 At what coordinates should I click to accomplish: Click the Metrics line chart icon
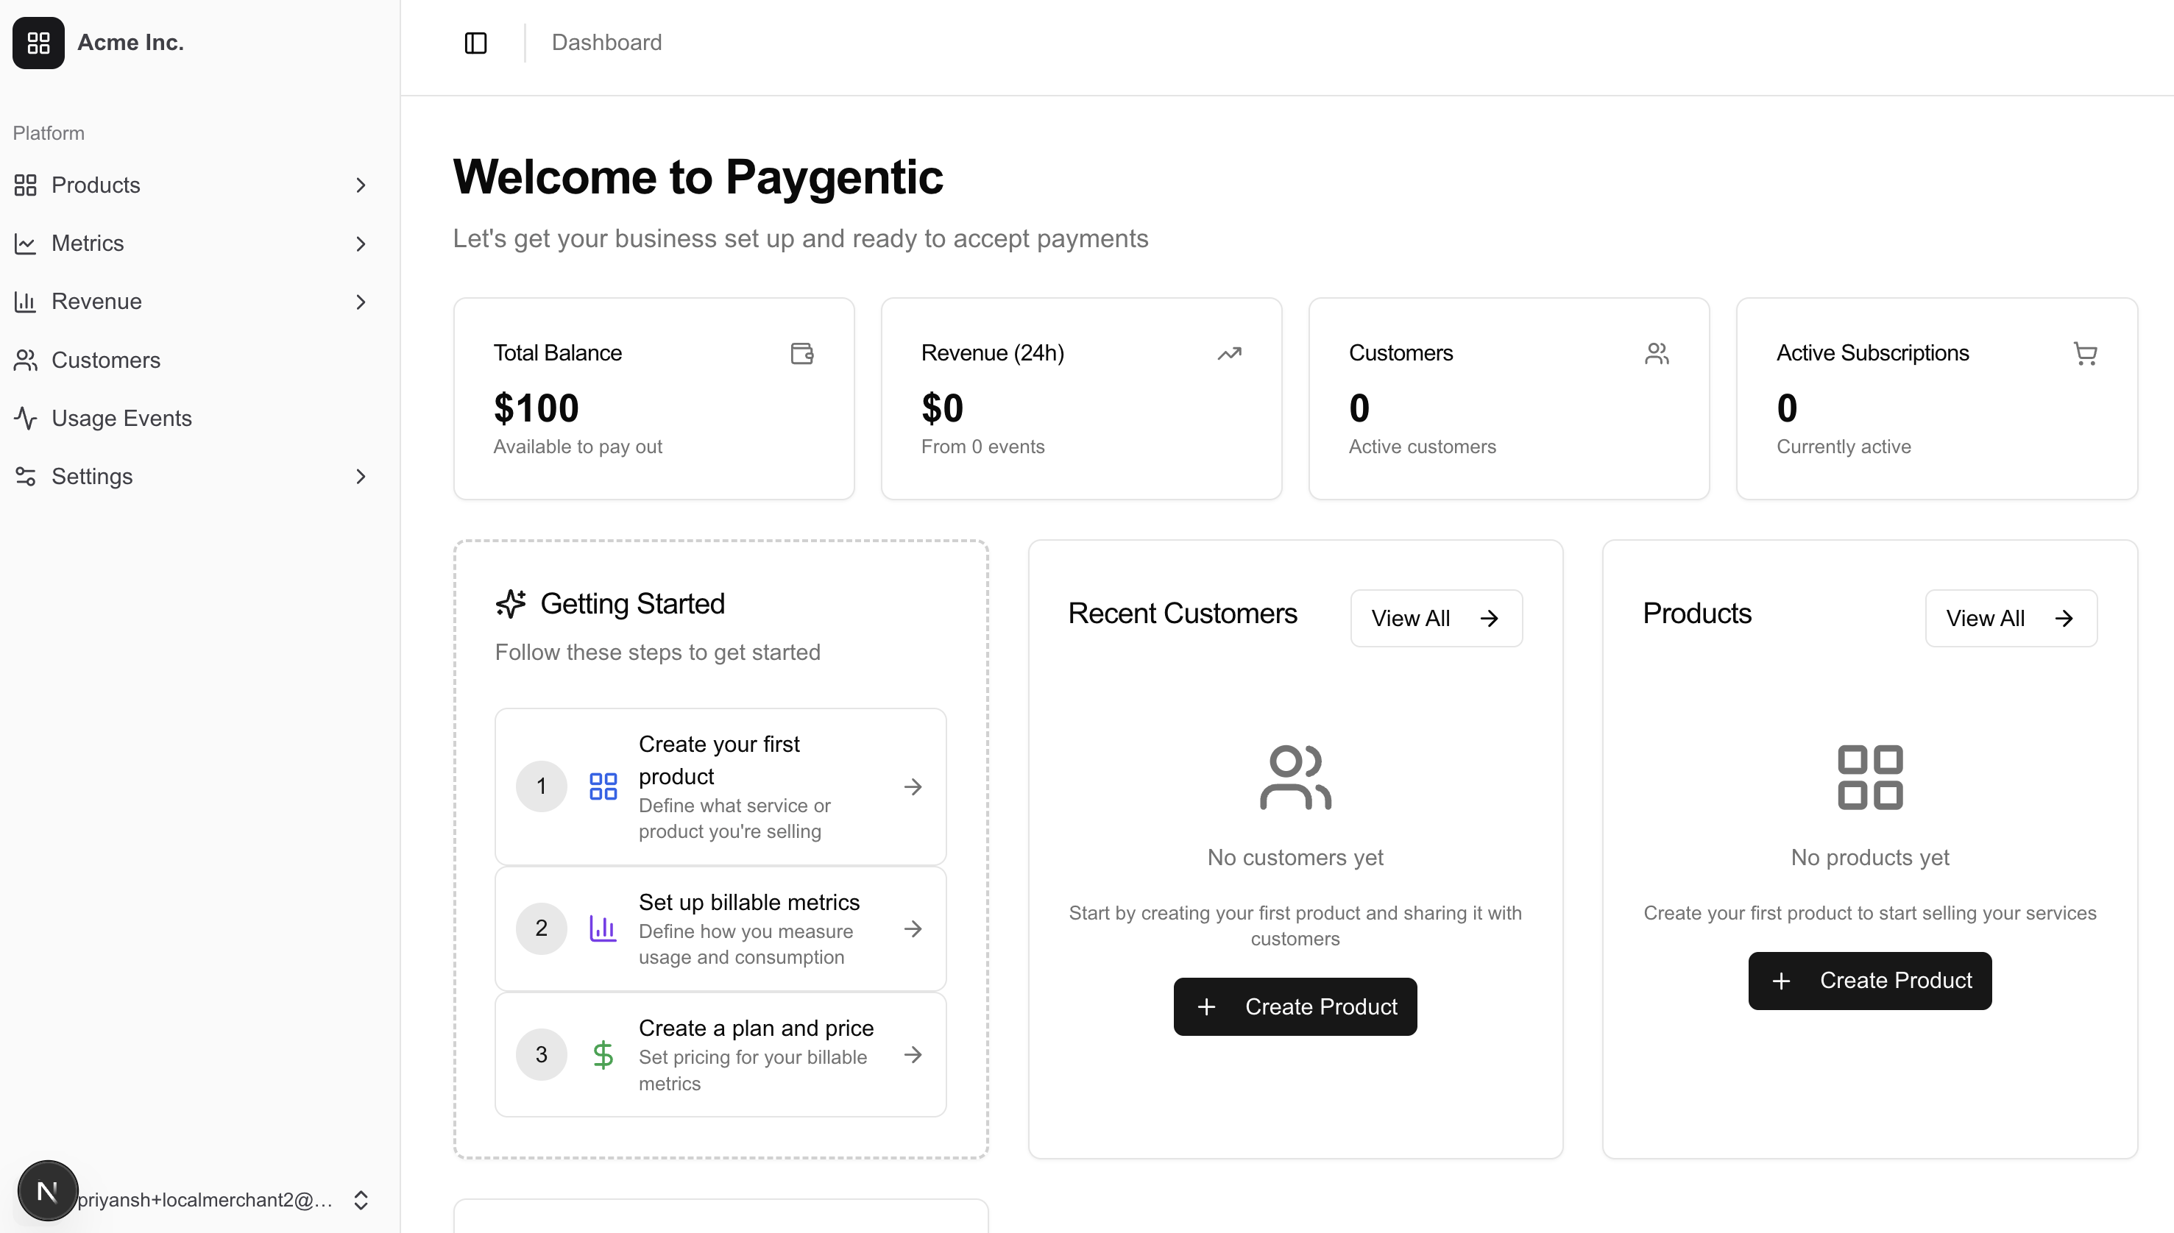(x=26, y=243)
